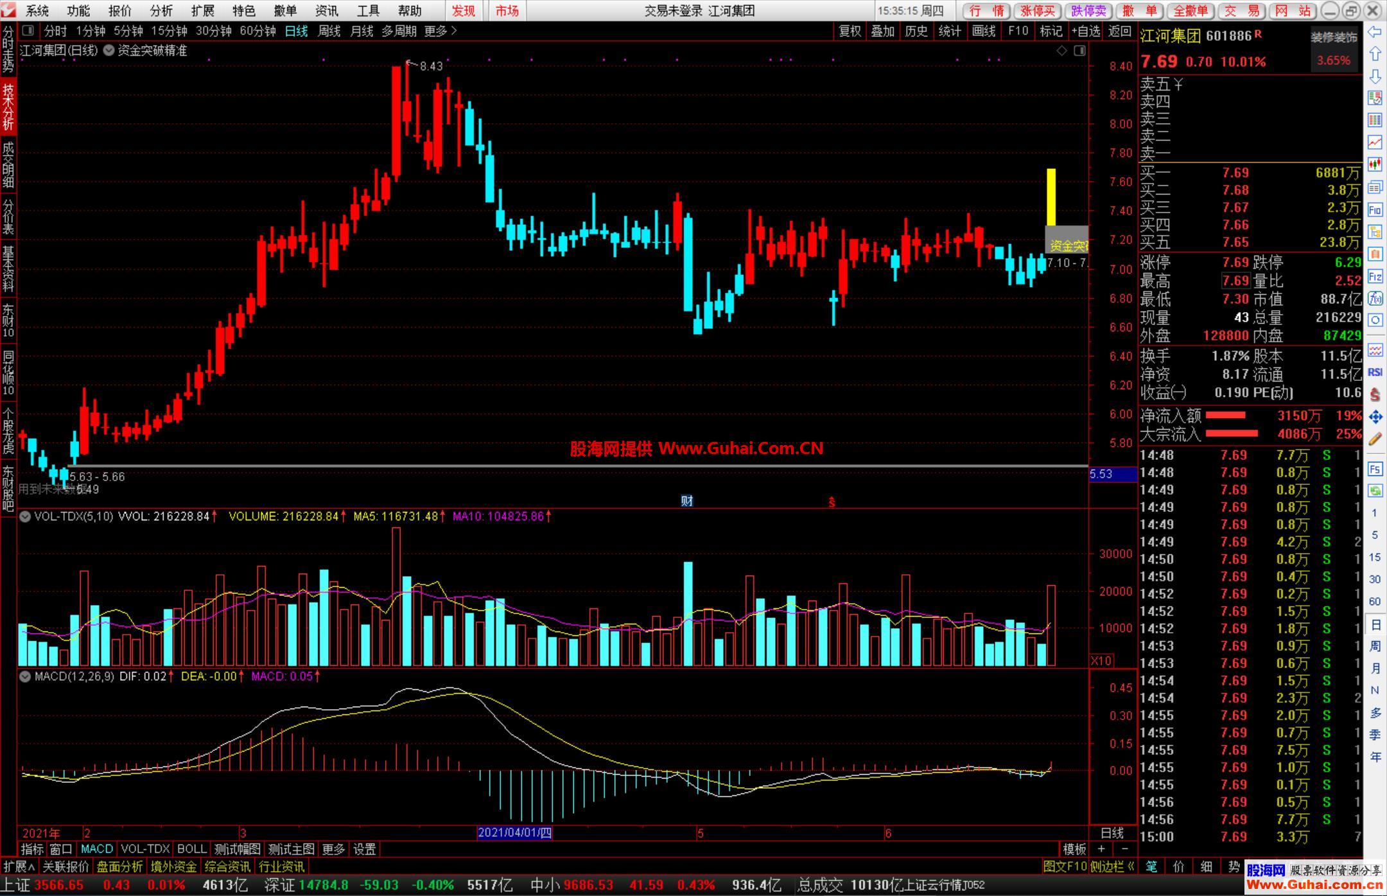Click the 大宗流入 red progress bar
Image resolution: width=1387 pixels, height=896 pixels.
pyautogui.click(x=1232, y=434)
